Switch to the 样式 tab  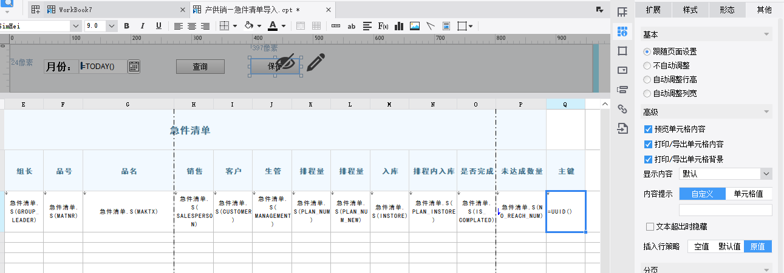690,10
